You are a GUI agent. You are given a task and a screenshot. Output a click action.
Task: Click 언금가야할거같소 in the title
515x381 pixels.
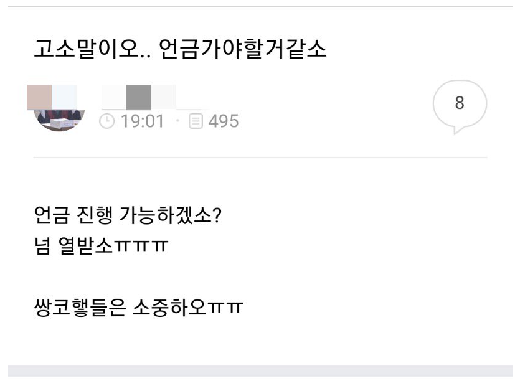(243, 49)
